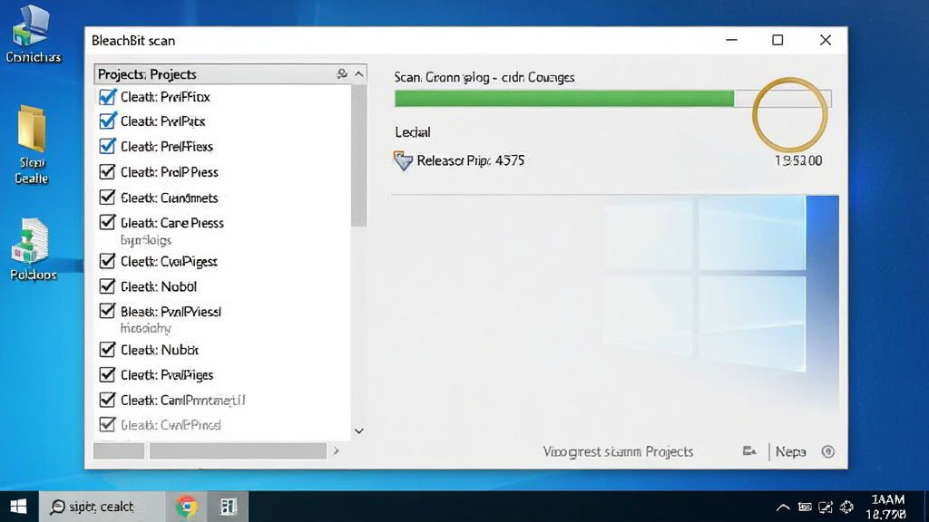Viewport: 929px width, 522px height.
Task: Click the taskbar search box
Action: (102, 507)
